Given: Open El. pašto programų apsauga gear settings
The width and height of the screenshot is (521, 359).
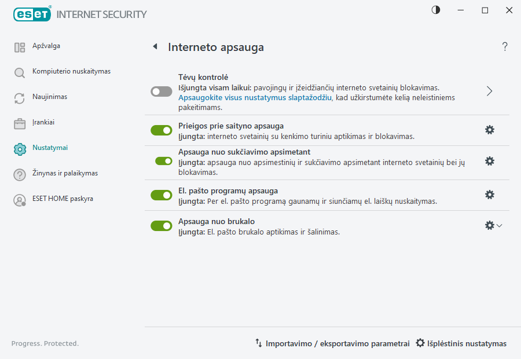Looking at the screenshot, I should point(489,195).
